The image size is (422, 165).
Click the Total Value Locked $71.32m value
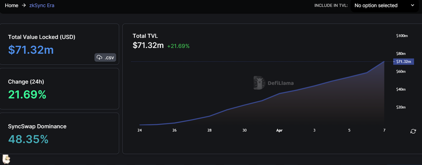pos(31,50)
